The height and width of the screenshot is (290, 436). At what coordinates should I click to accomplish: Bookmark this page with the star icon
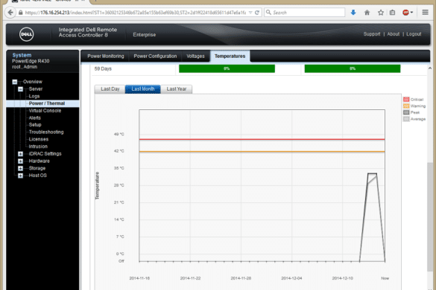(381, 13)
